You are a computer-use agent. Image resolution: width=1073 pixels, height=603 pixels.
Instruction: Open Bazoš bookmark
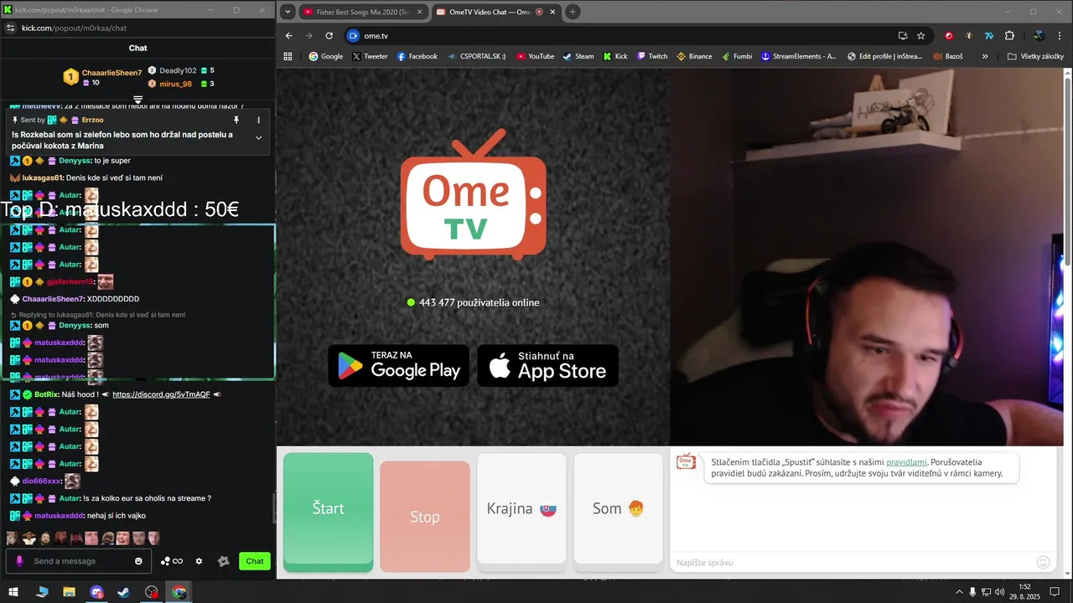click(946, 56)
